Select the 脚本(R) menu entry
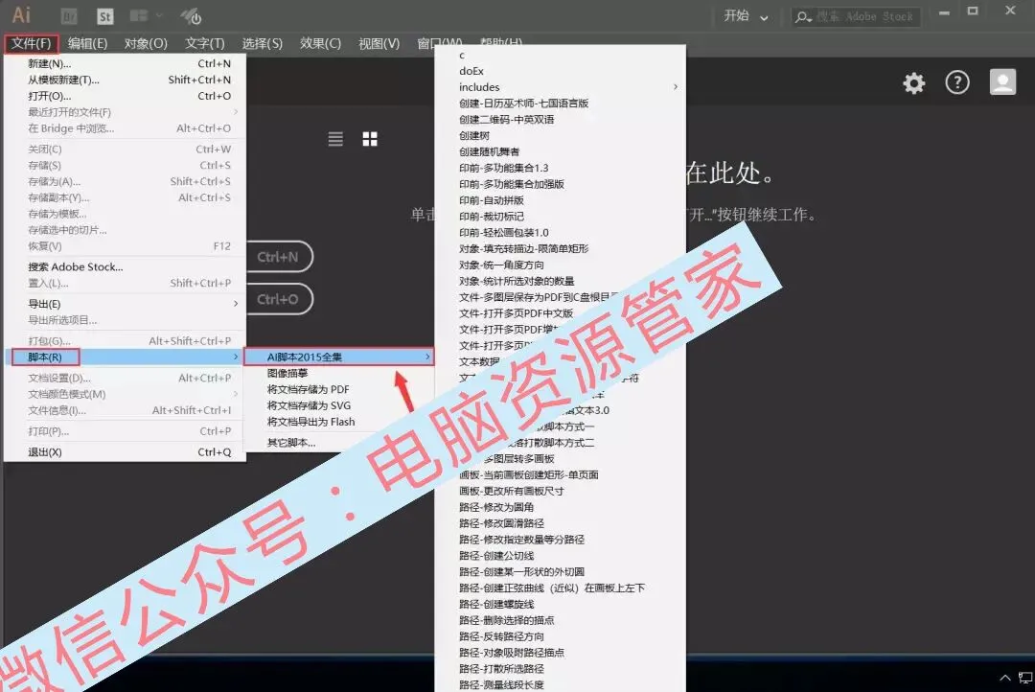This screenshot has width=1035, height=692. [x=126, y=358]
